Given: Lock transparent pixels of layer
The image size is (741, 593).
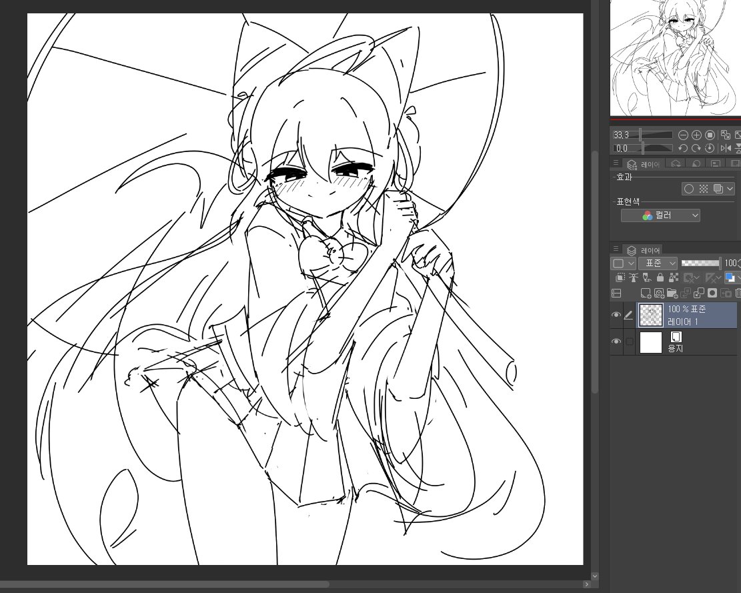Looking at the screenshot, I should [x=674, y=278].
